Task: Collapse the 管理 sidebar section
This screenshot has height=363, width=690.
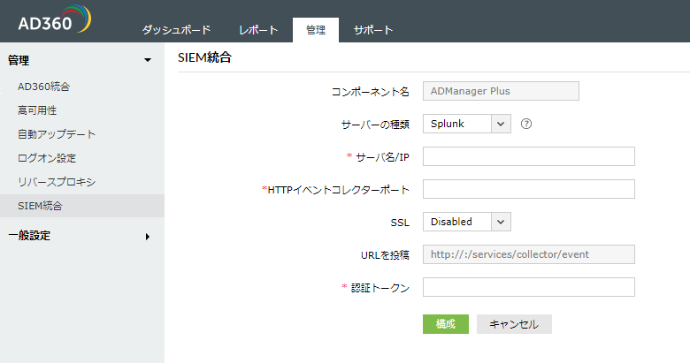Action: [x=147, y=60]
